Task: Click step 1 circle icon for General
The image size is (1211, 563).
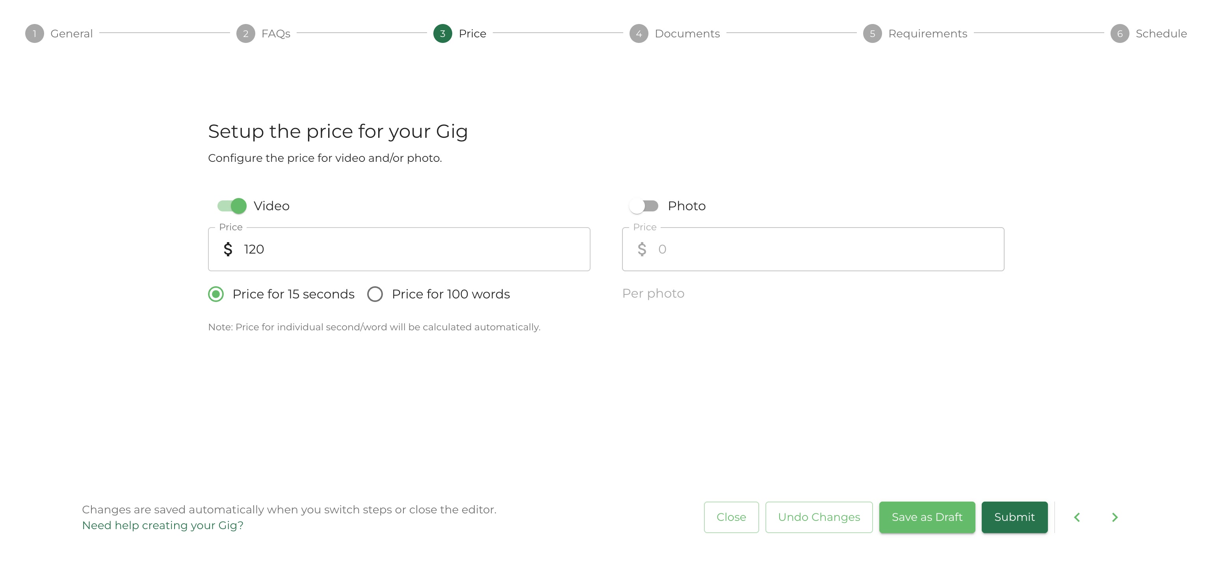Action: [34, 33]
